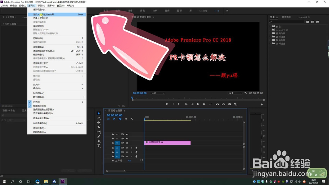The width and height of the screenshot is (329, 185).
Task: Toggle the 对齐(S) snap menu option
Action: click(57, 102)
